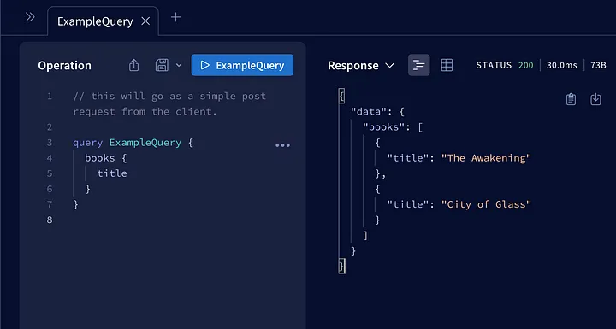
Task: Expand the sidebar with double chevron icon
Action: point(30,17)
